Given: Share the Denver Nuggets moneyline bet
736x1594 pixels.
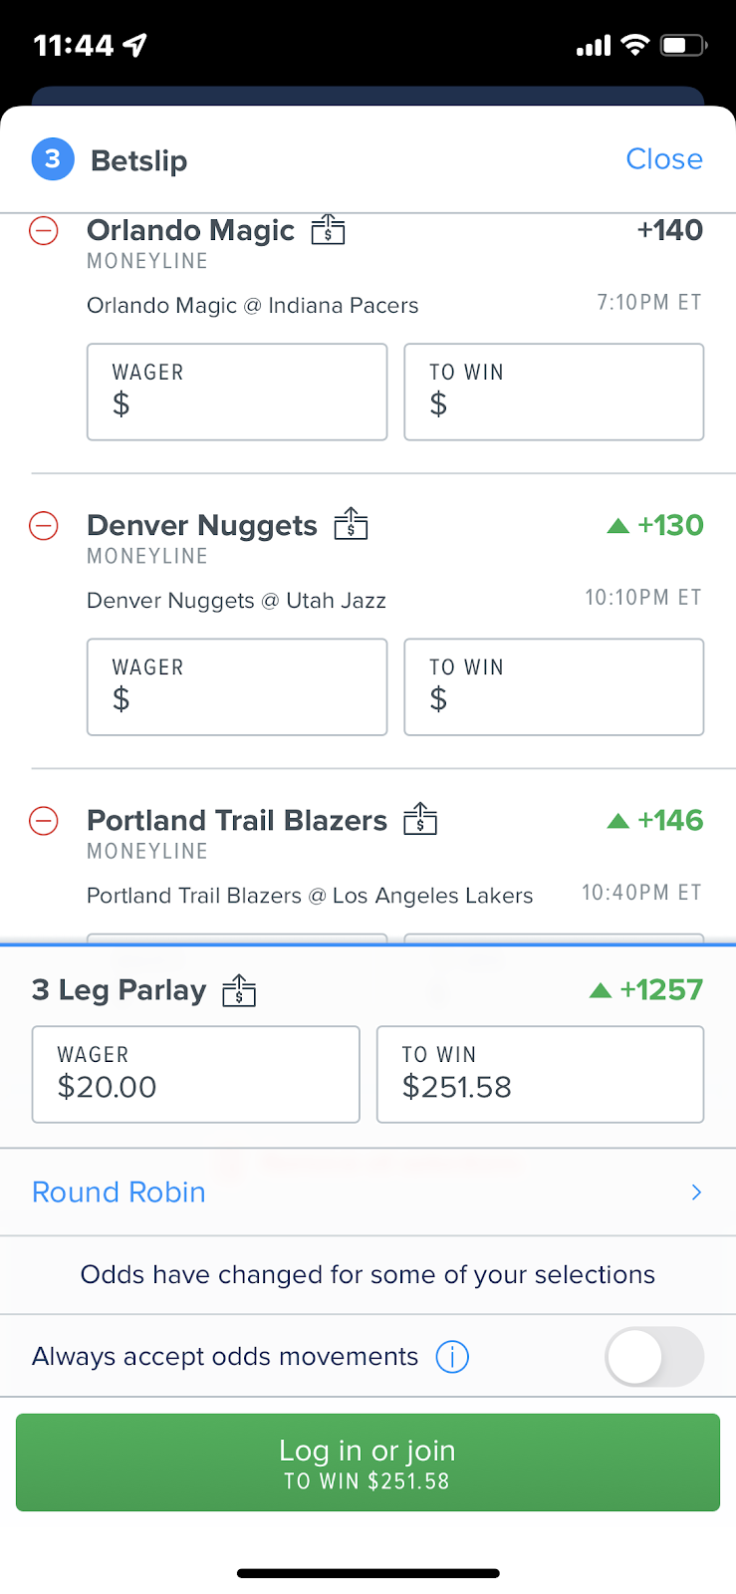Looking at the screenshot, I should [351, 524].
